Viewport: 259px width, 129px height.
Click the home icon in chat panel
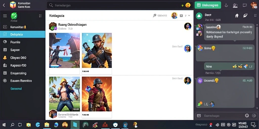237,15
